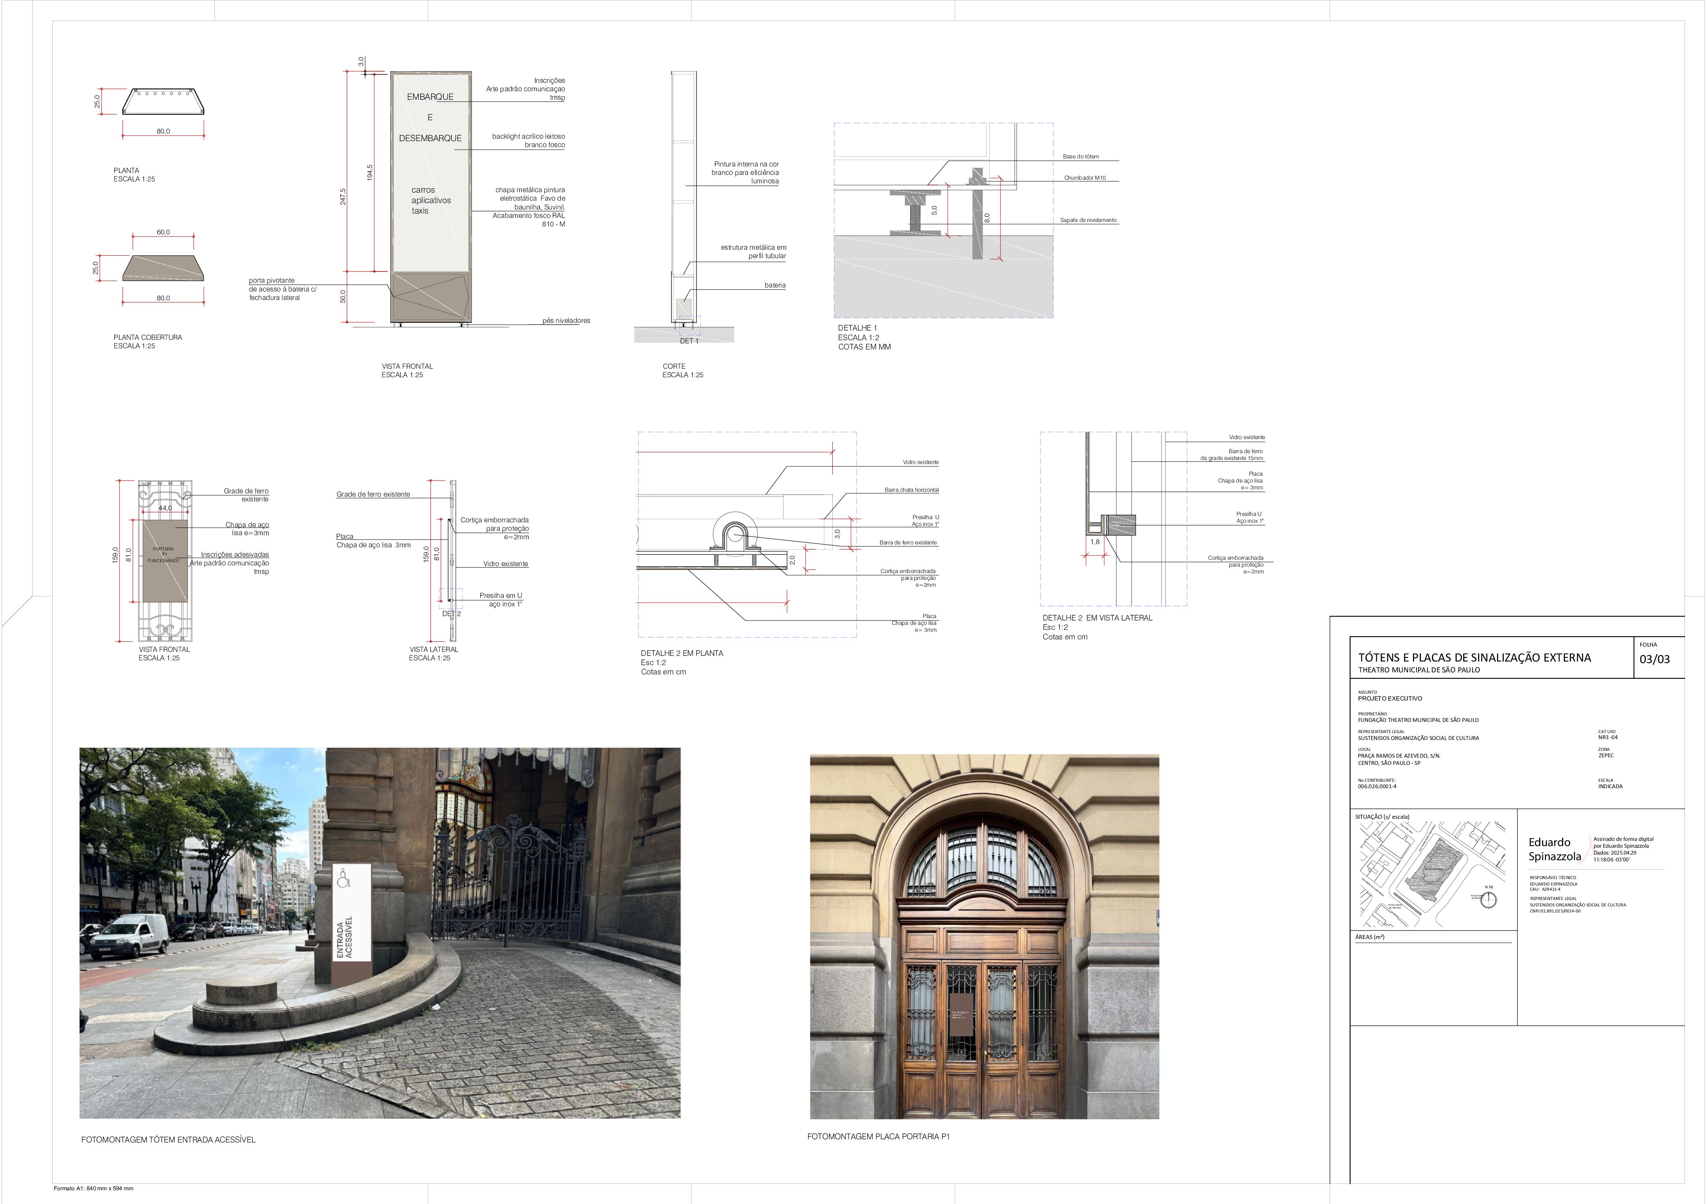
Task: Click the 'VISTA LATERAL' drawing title
Action: click(434, 649)
